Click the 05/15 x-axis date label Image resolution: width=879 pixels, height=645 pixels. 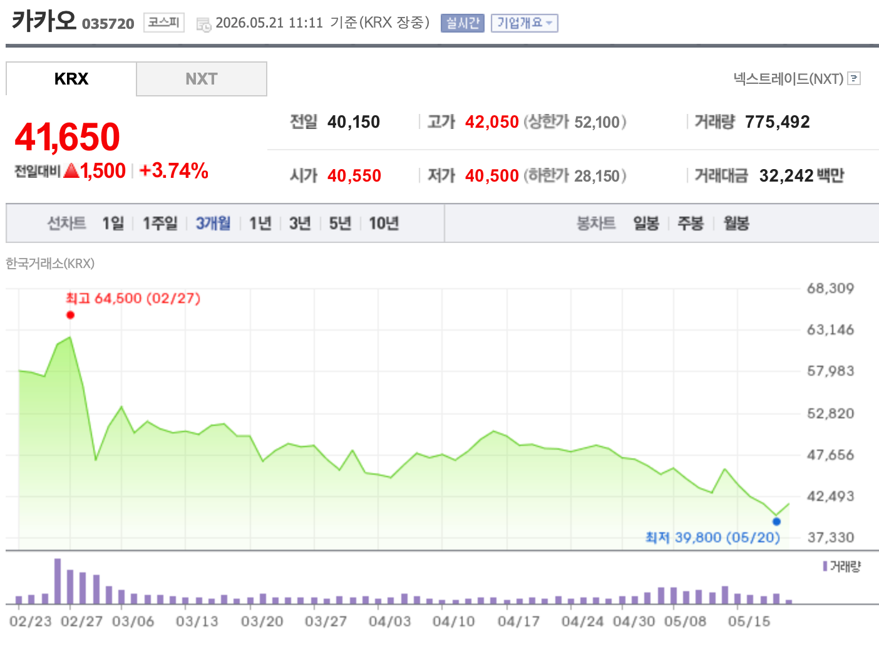[749, 621]
